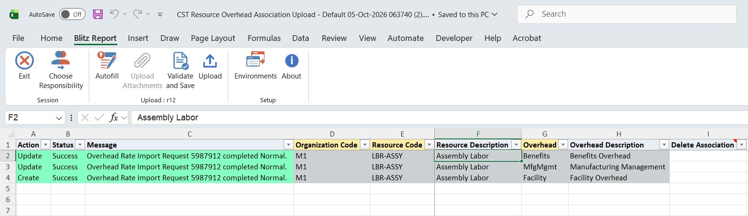Click the Insert Function fx icon
This screenshot has height=216, width=748.
click(114, 118)
